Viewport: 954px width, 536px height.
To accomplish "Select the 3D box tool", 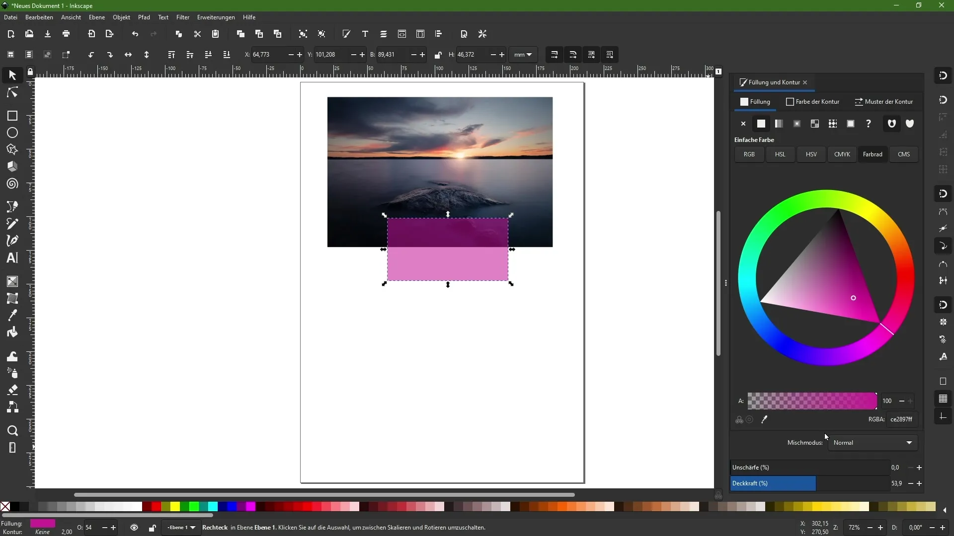I will (12, 166).
